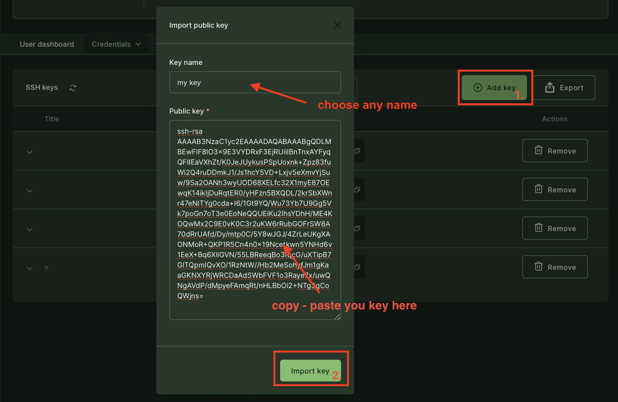
Task: Expand the third SSH key row
Action: tap(30, 229)
